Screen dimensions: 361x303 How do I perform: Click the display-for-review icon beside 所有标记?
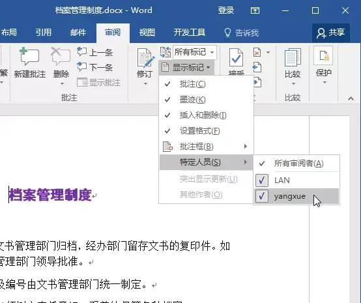[x=166, y=52]
